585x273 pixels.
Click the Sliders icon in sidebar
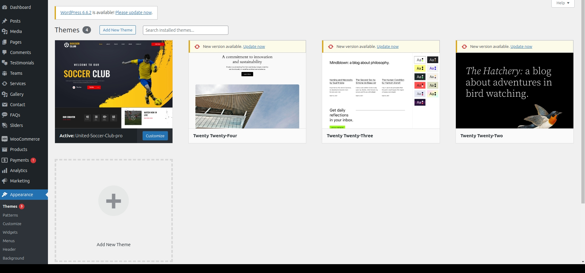tap(5, 125)
